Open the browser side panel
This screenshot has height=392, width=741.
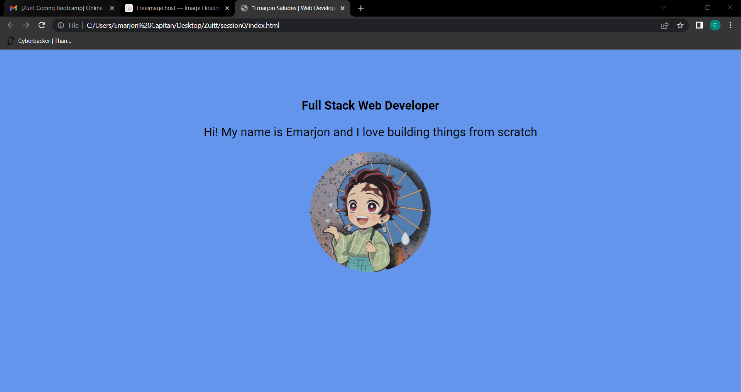[699, 25]
